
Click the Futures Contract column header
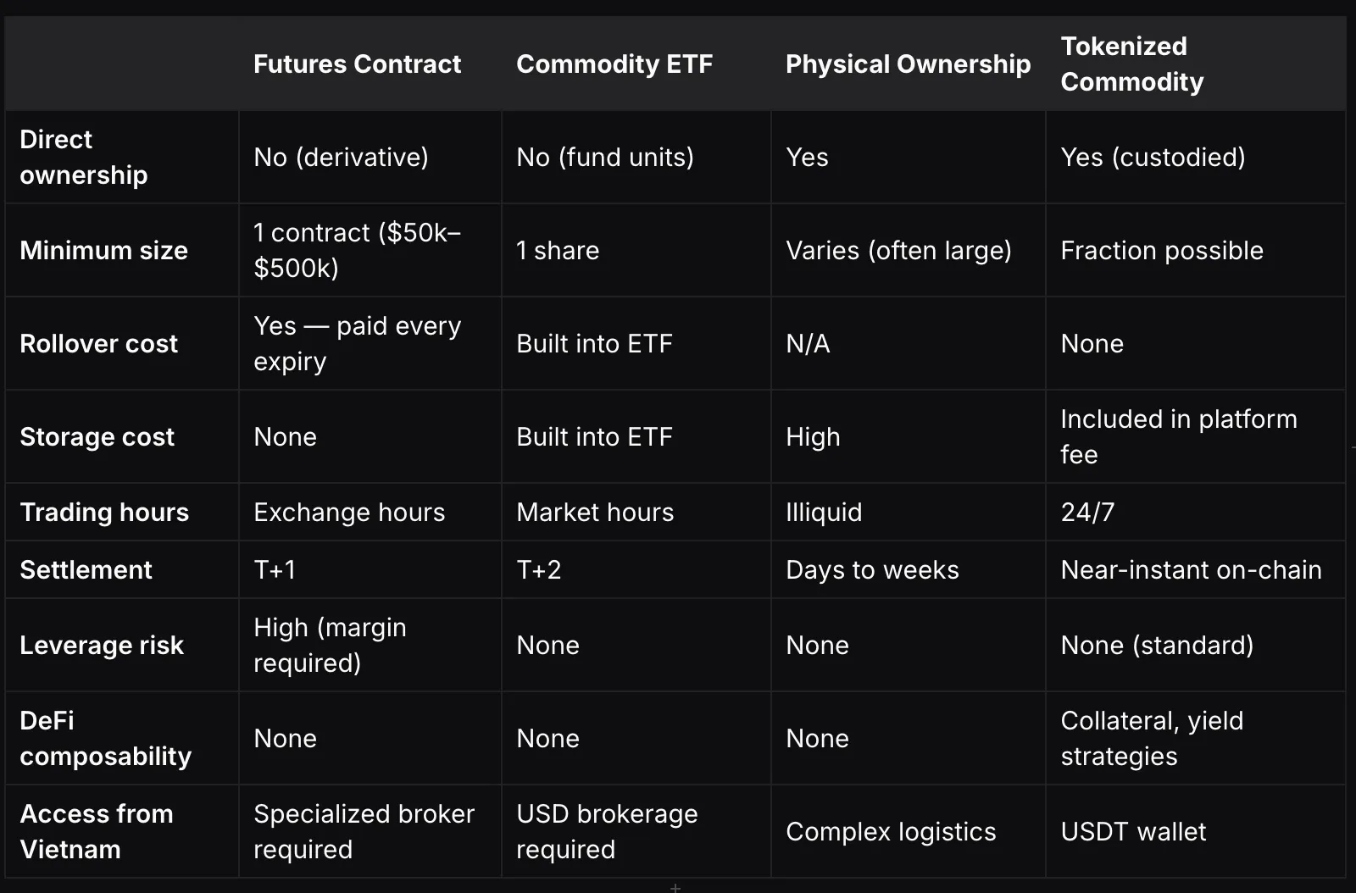tap(357, 64)
